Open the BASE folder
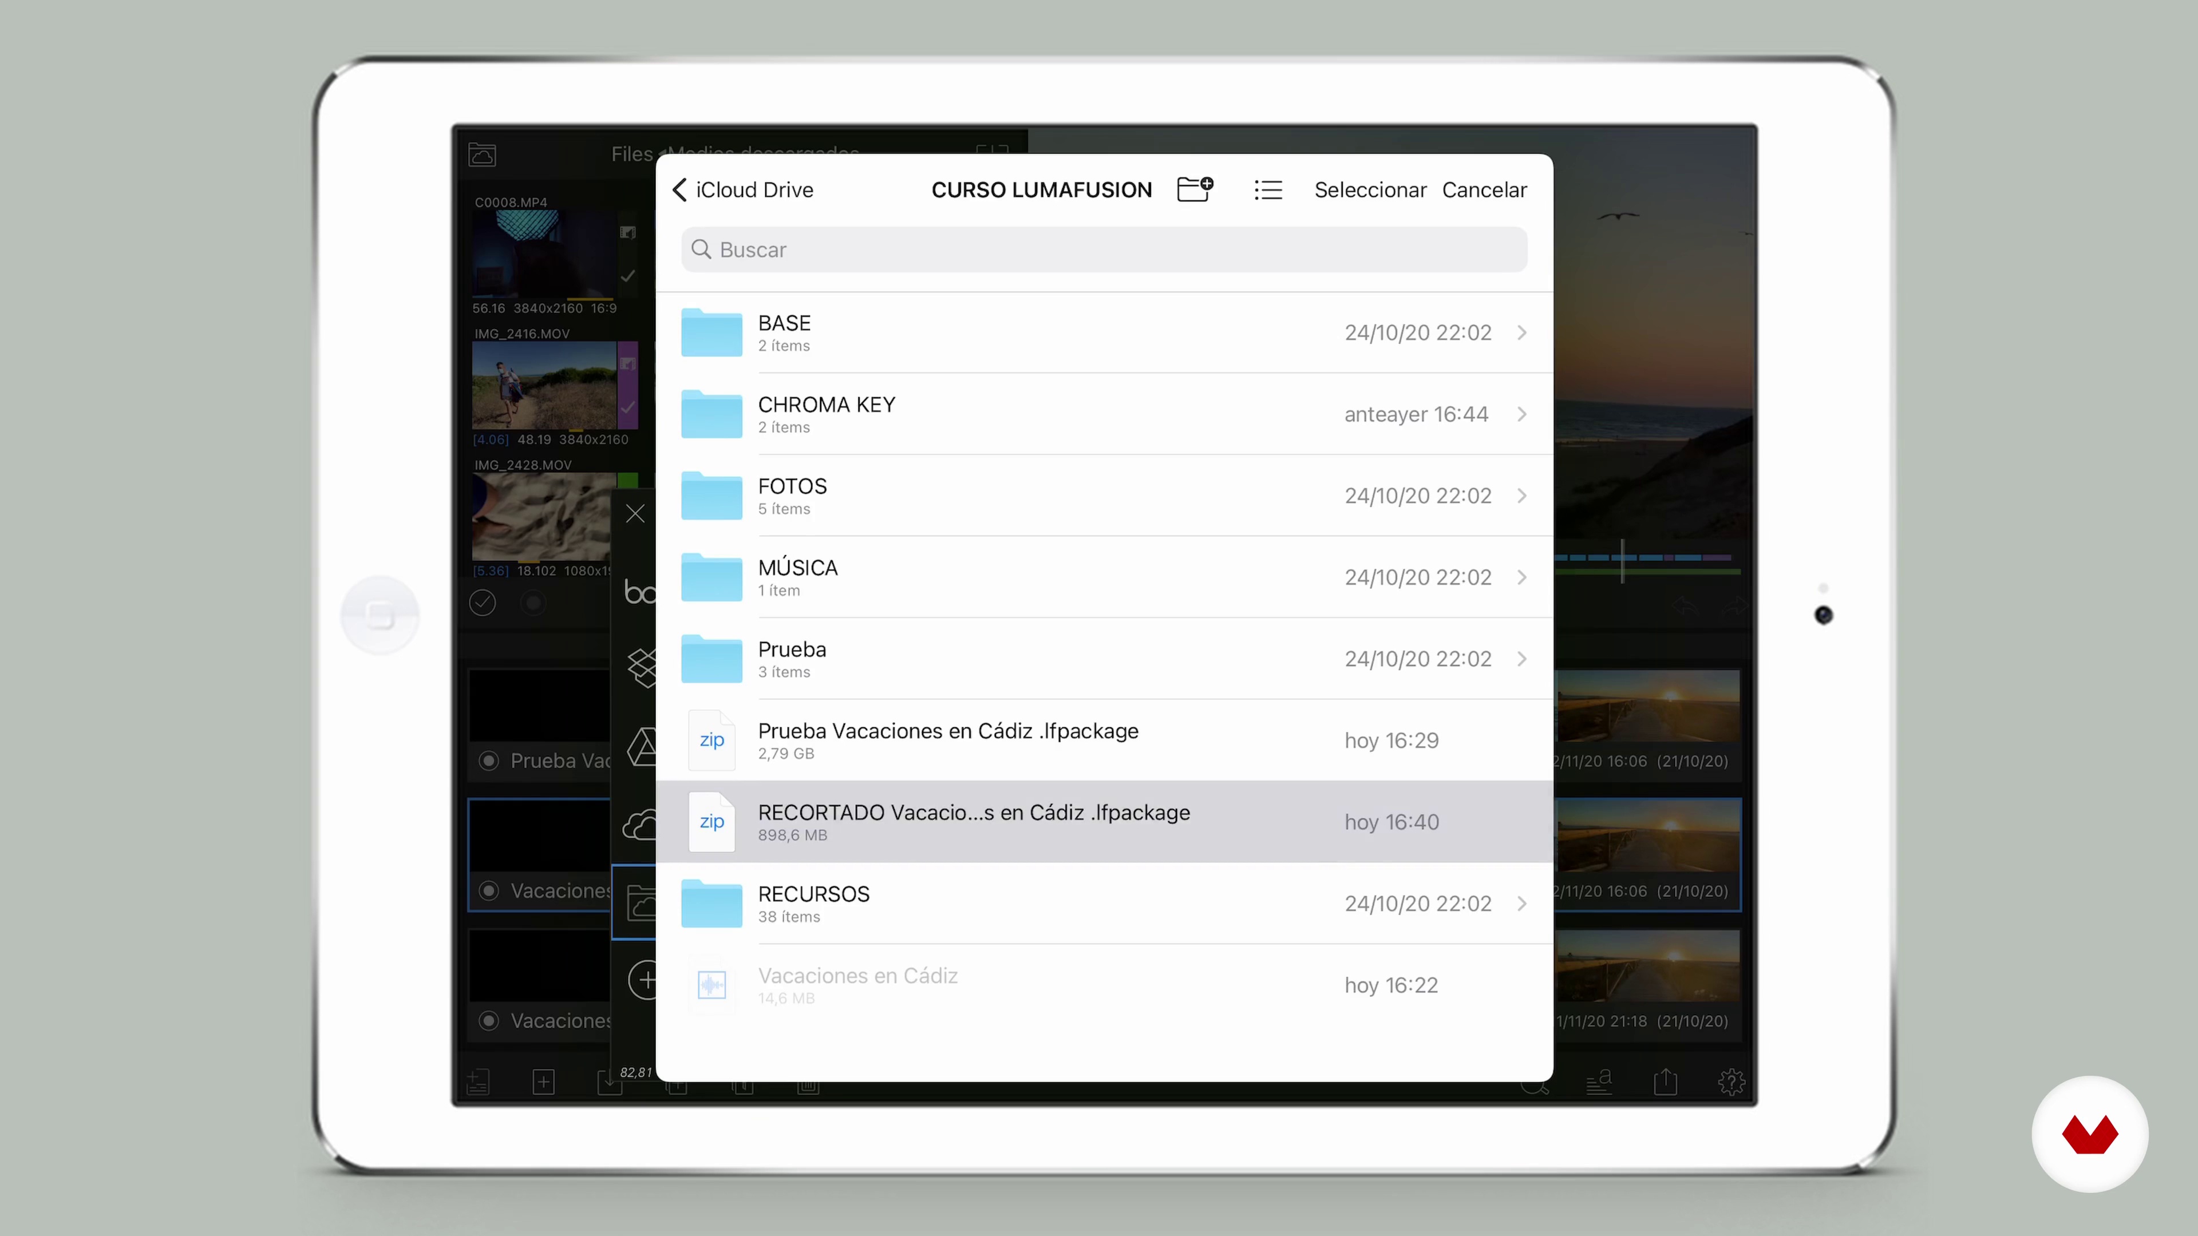The image size is (2198, 1236). pyautogui.click(x=1103, y=332)
